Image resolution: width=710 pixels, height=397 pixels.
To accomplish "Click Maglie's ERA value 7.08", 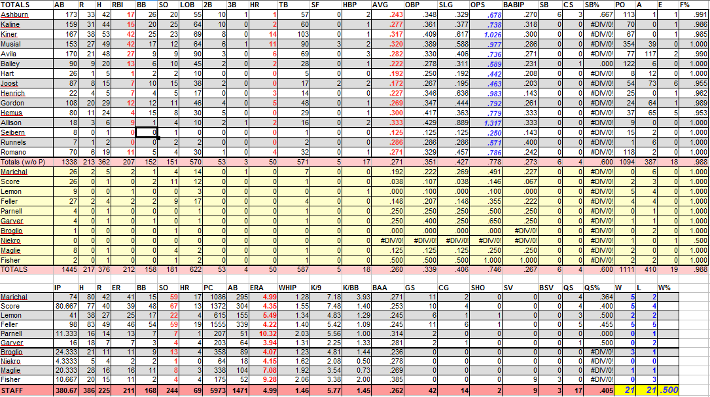I will tap(262, 370).
